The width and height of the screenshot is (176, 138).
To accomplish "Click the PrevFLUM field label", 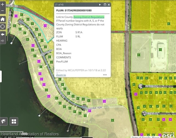I will coord(62,62).
